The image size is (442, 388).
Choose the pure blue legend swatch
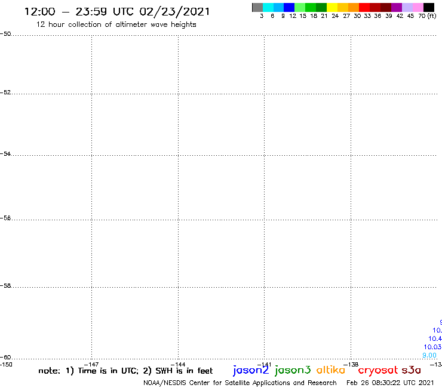[x=289, y=7]
